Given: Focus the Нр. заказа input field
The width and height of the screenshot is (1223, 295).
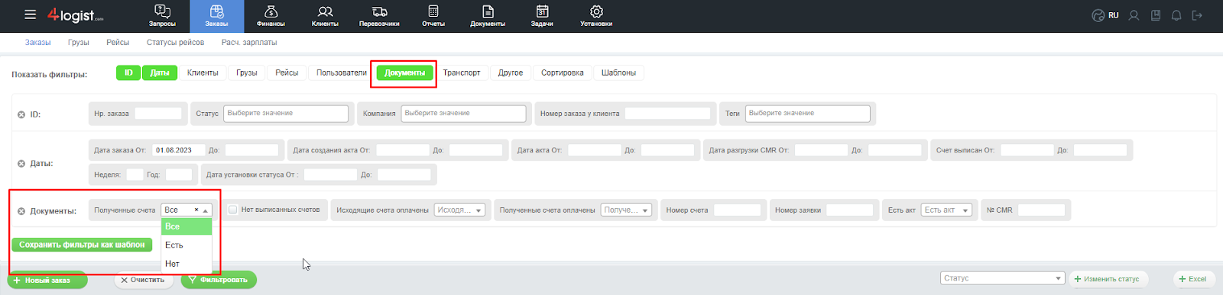Looking at the screenshot, I should point(158,113).
